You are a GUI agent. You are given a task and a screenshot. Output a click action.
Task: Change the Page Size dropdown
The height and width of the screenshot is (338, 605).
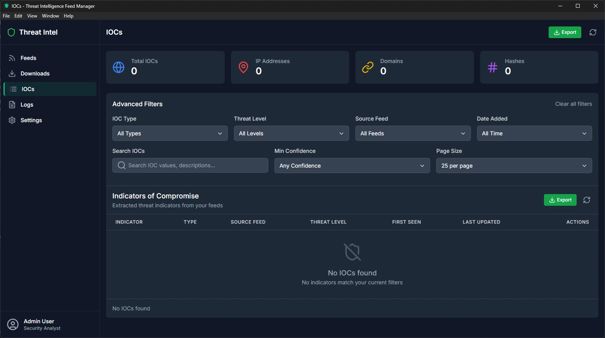514,166
